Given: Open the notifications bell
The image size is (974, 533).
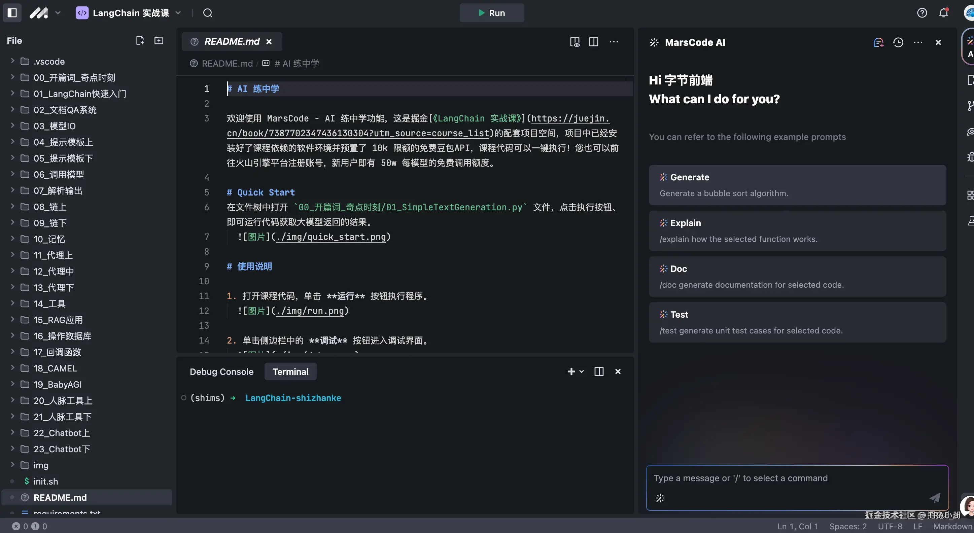Looking at the screenshot, I should pos(944,13).
